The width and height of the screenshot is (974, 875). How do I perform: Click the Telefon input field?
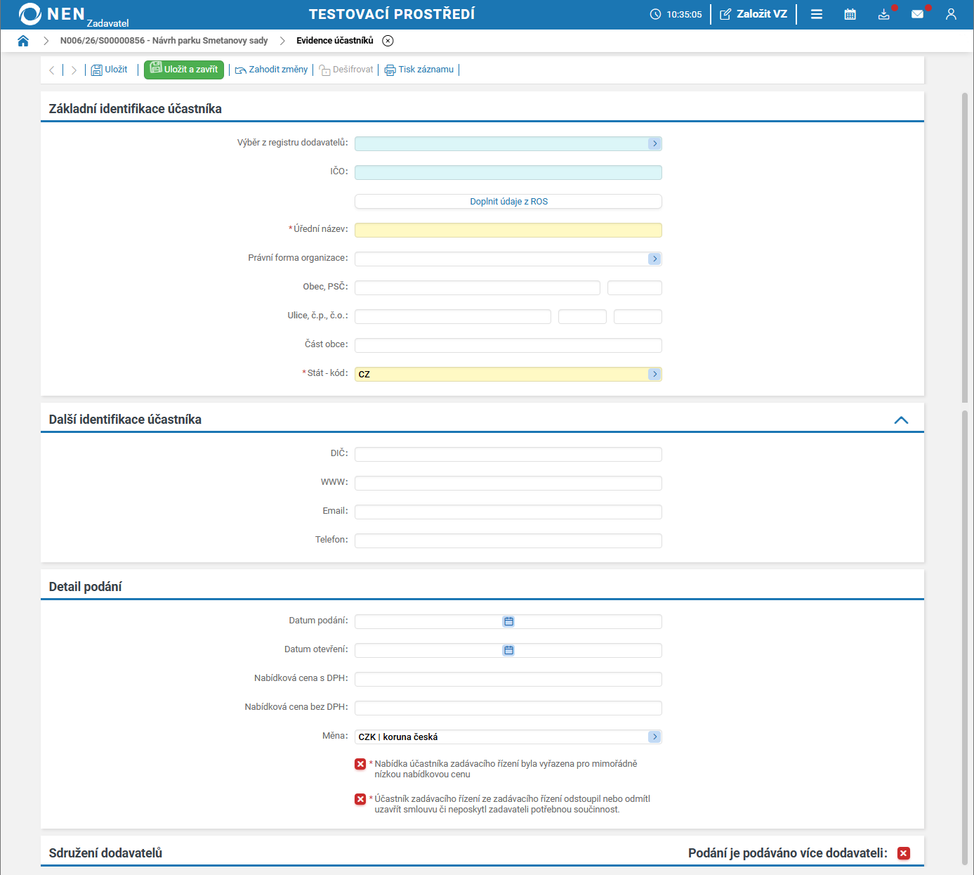click(508, 540)
